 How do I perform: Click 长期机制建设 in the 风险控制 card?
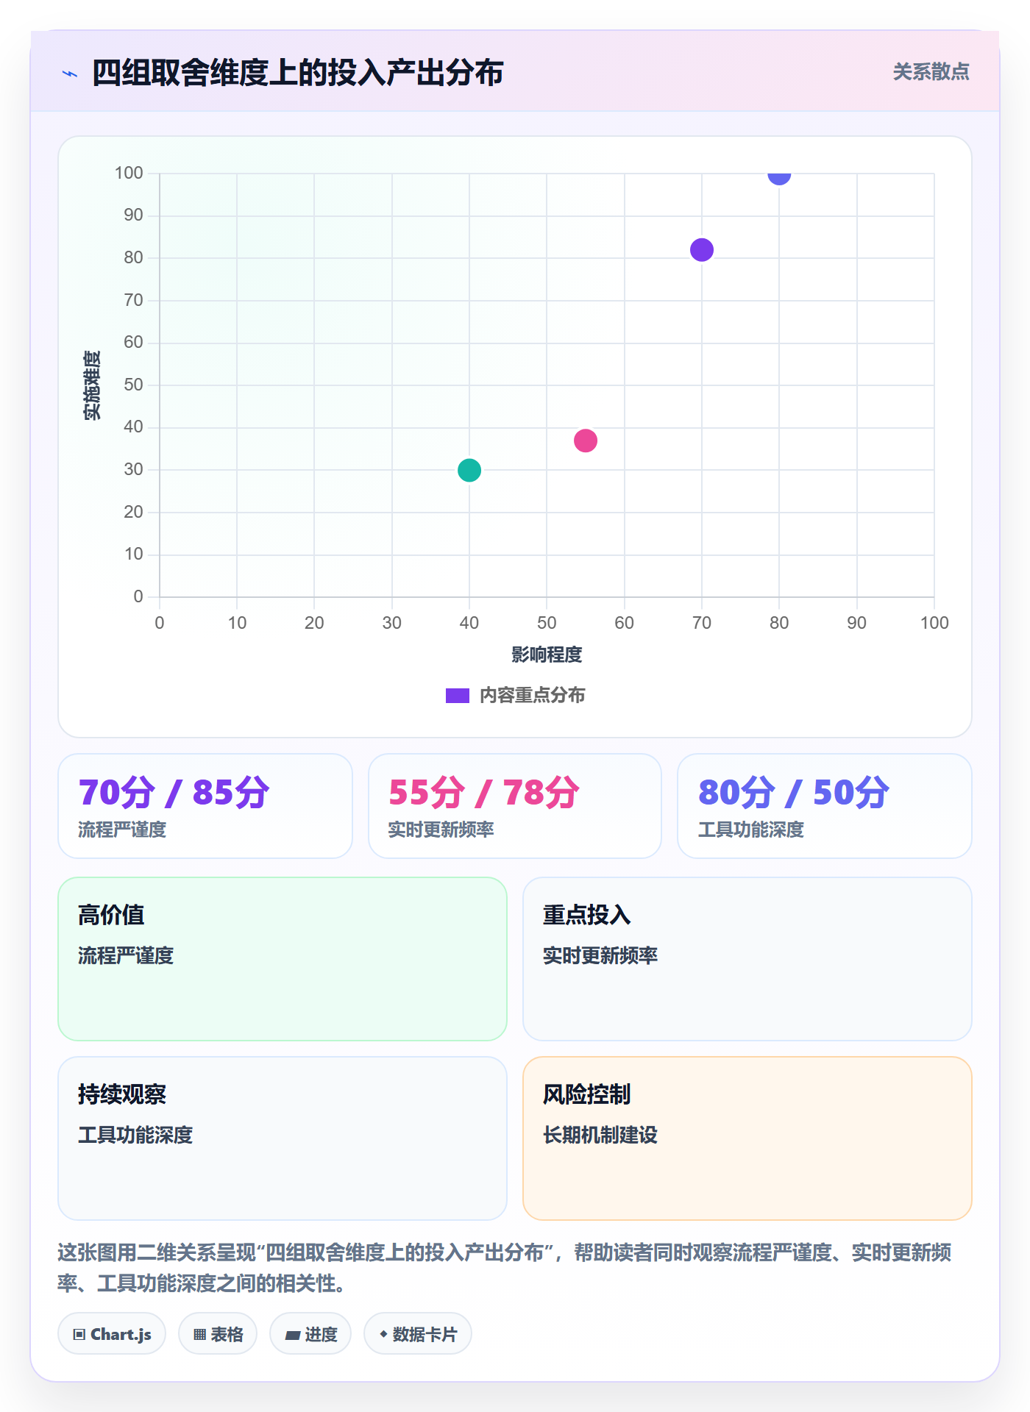pyautogui.click(x=600, y=1135)
